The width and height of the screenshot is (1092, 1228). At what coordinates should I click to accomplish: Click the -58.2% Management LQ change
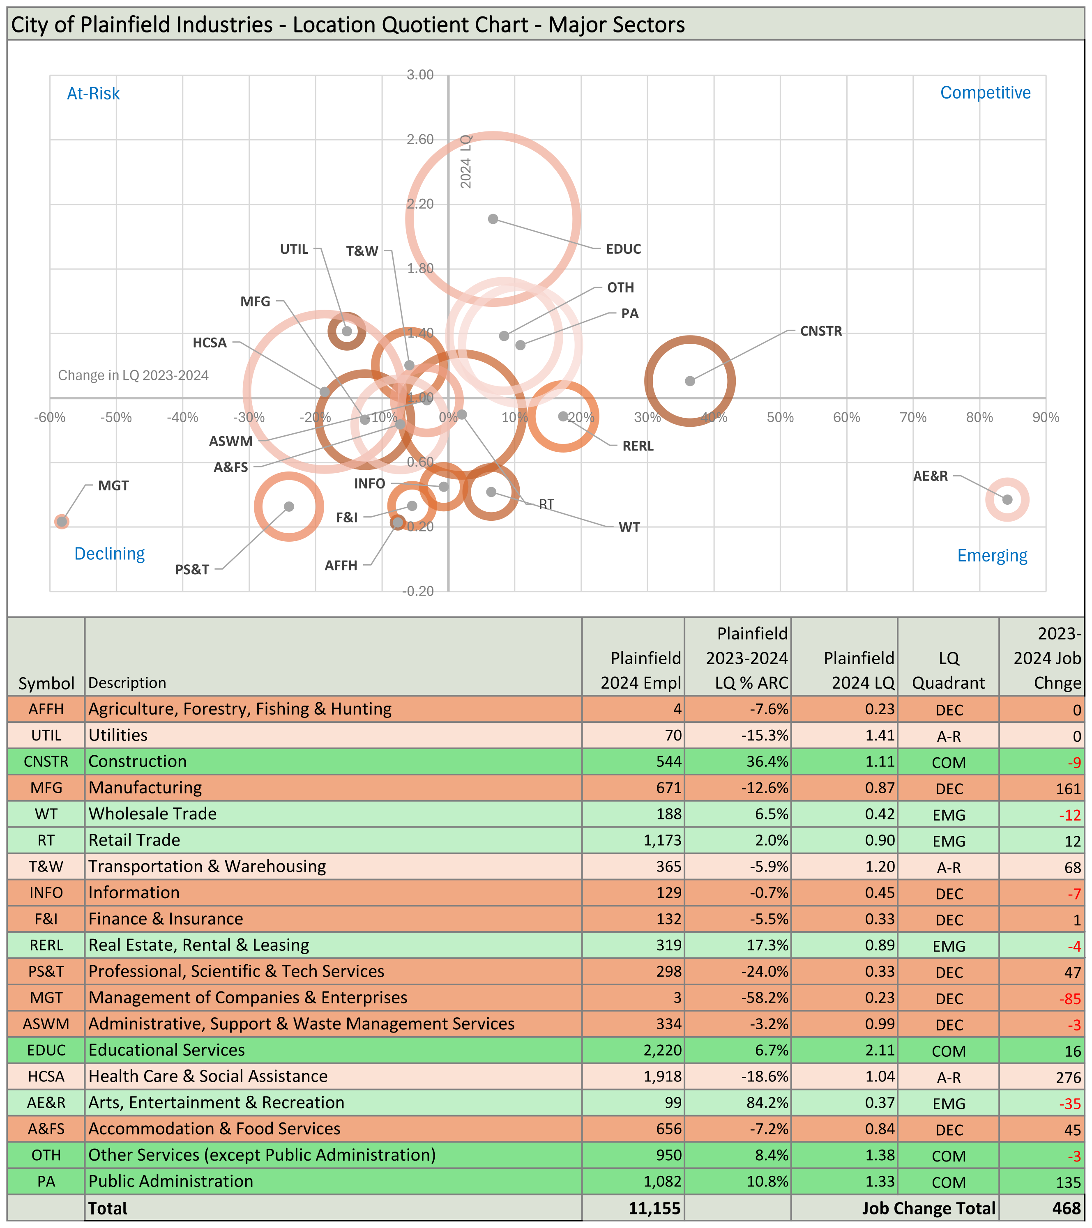tap(765, 998)
